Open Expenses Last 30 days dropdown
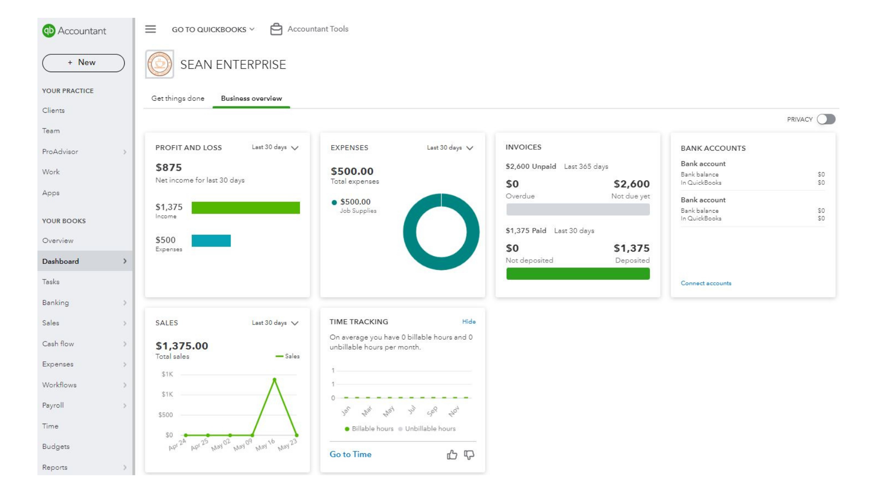Viewport: 877px width, 493px height. 450,147
